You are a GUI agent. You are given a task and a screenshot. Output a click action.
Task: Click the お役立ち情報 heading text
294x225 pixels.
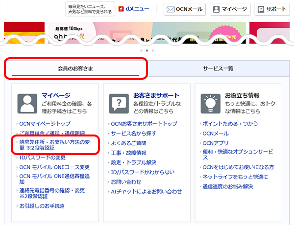coord(242,95)
